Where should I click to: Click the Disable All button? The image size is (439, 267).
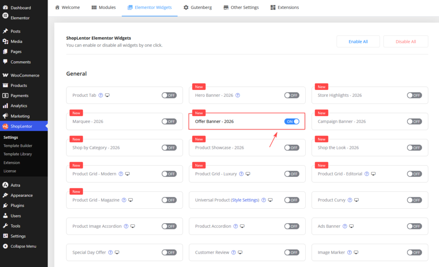click(406, 42)
